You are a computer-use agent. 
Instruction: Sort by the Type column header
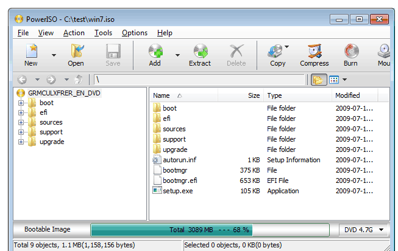coord(298,95)
